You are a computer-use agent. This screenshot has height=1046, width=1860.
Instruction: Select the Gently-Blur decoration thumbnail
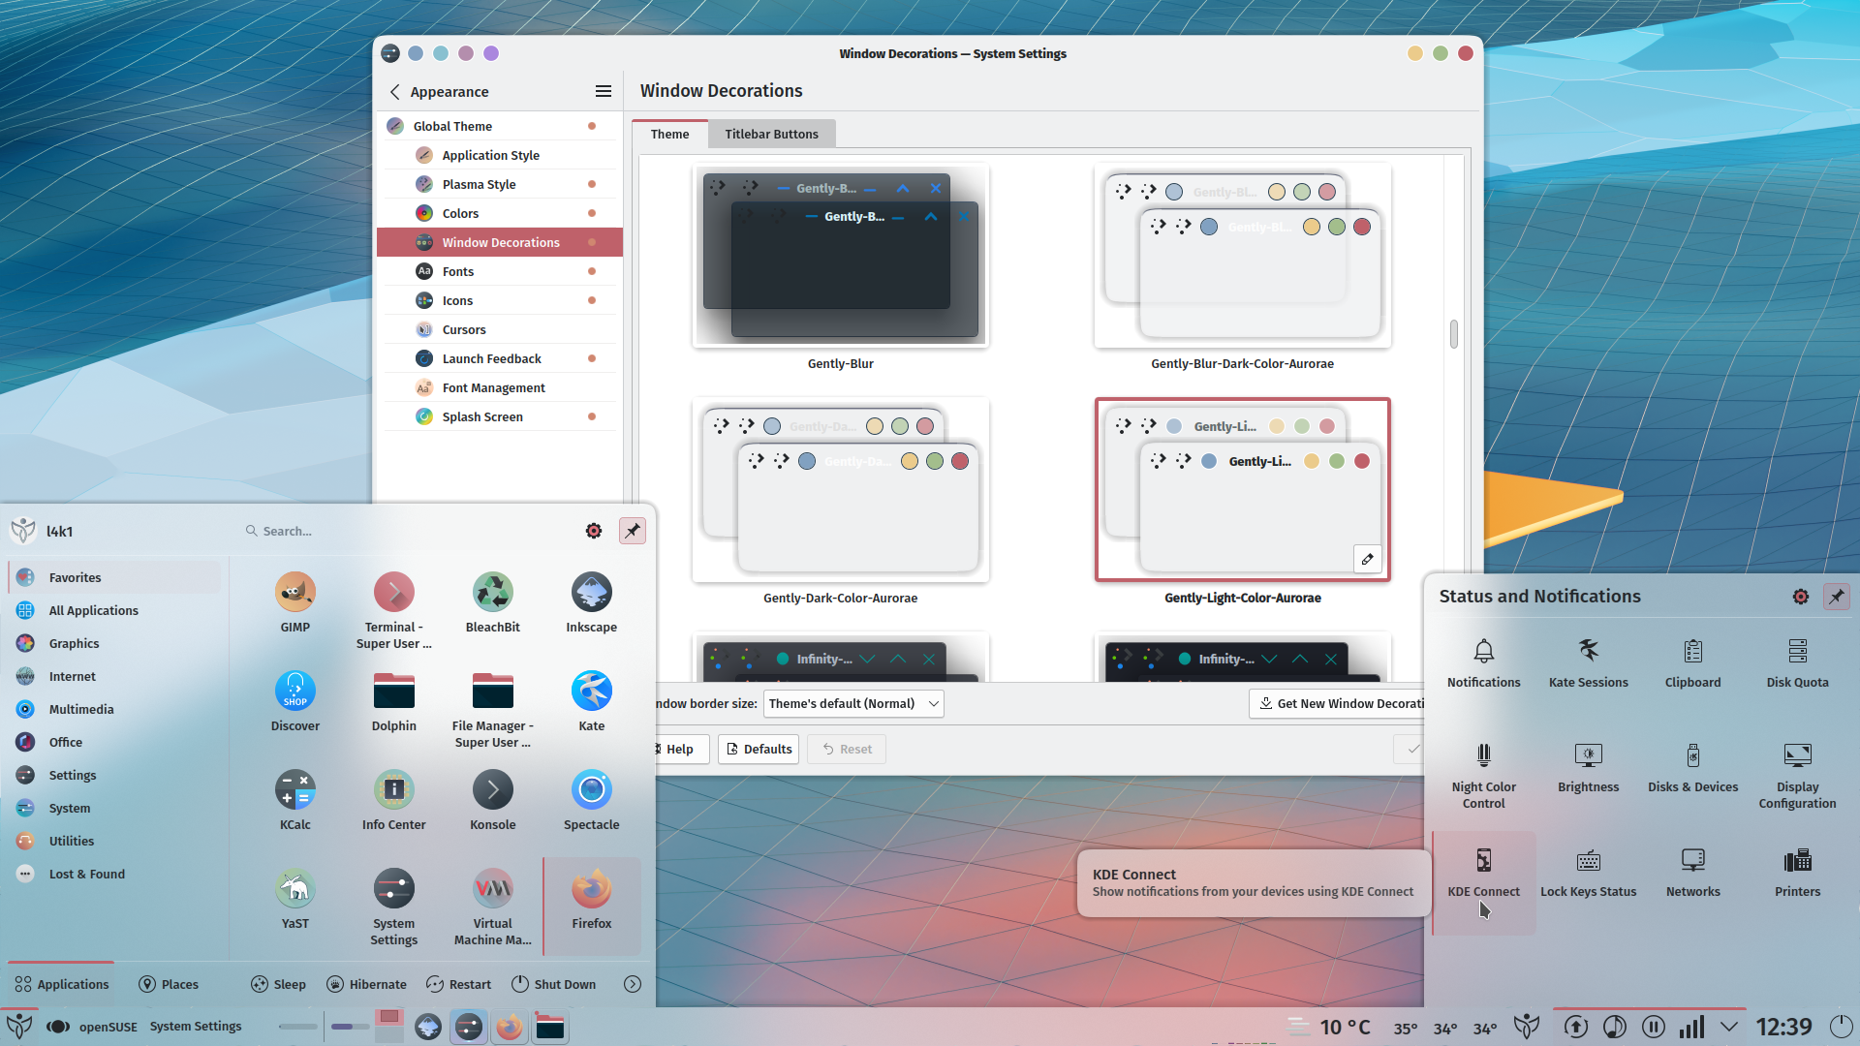[840, 256]
